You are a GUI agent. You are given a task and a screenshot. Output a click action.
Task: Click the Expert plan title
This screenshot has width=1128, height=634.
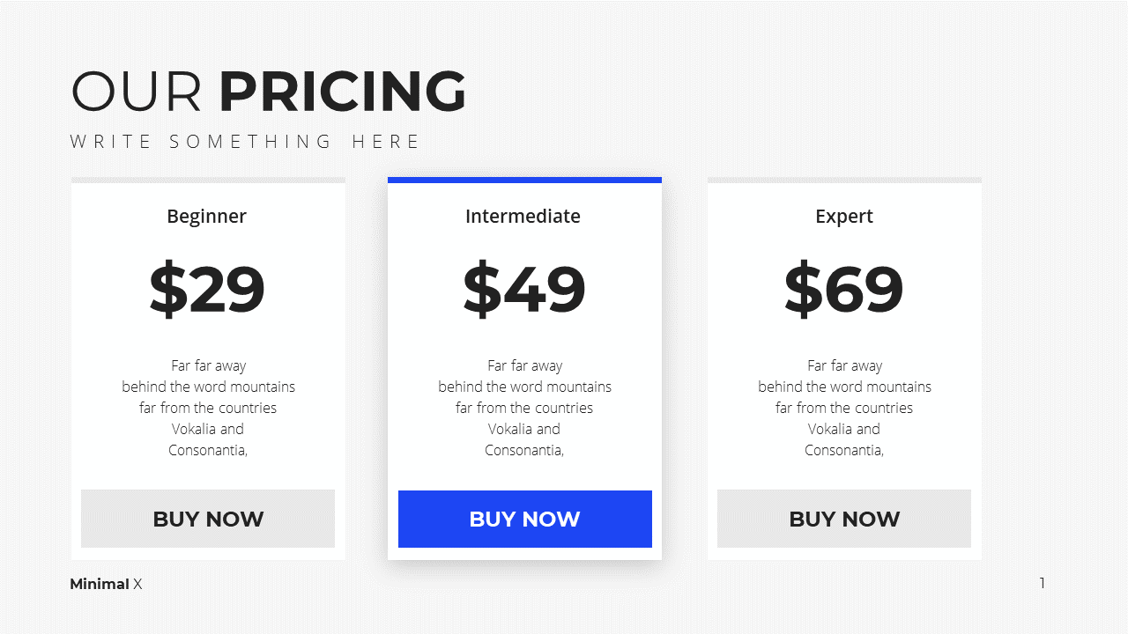[844, 217]
